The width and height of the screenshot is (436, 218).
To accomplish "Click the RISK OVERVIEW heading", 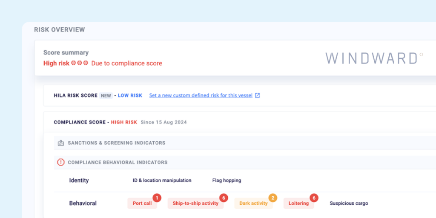I will click(x=60, y=30).
